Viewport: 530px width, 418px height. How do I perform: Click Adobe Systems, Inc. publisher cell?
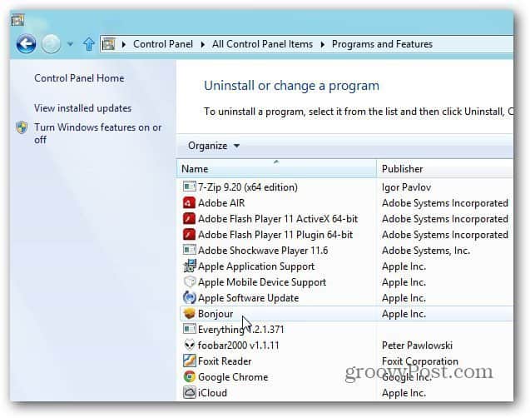(x=426, y=251)
